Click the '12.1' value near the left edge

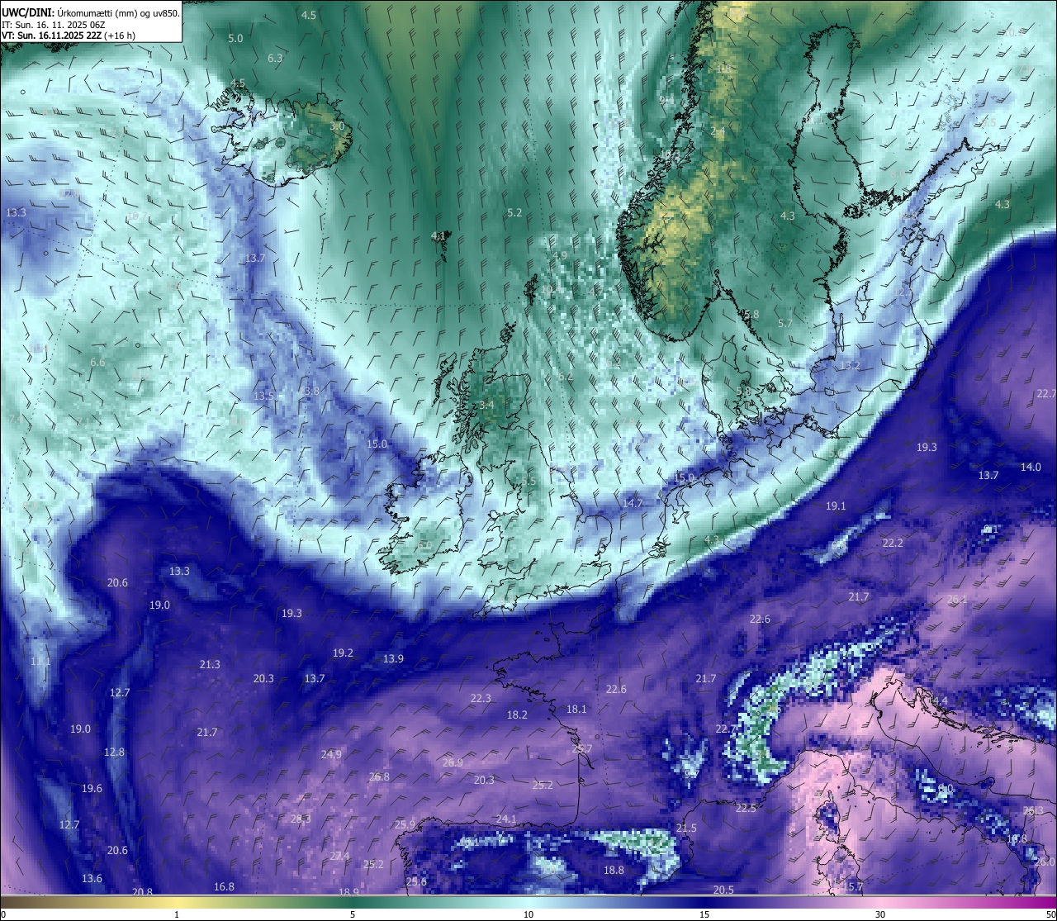point(40,662)
